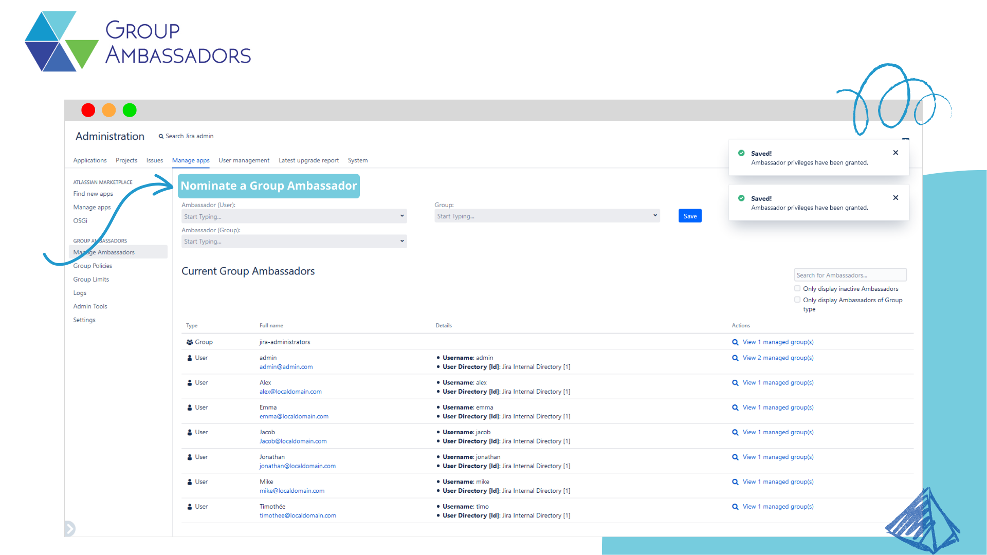Dismiss the lower Saved notification

coord(895,198)
